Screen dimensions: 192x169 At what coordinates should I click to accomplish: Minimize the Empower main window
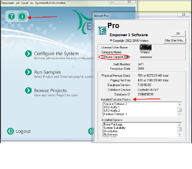point(112,2)
